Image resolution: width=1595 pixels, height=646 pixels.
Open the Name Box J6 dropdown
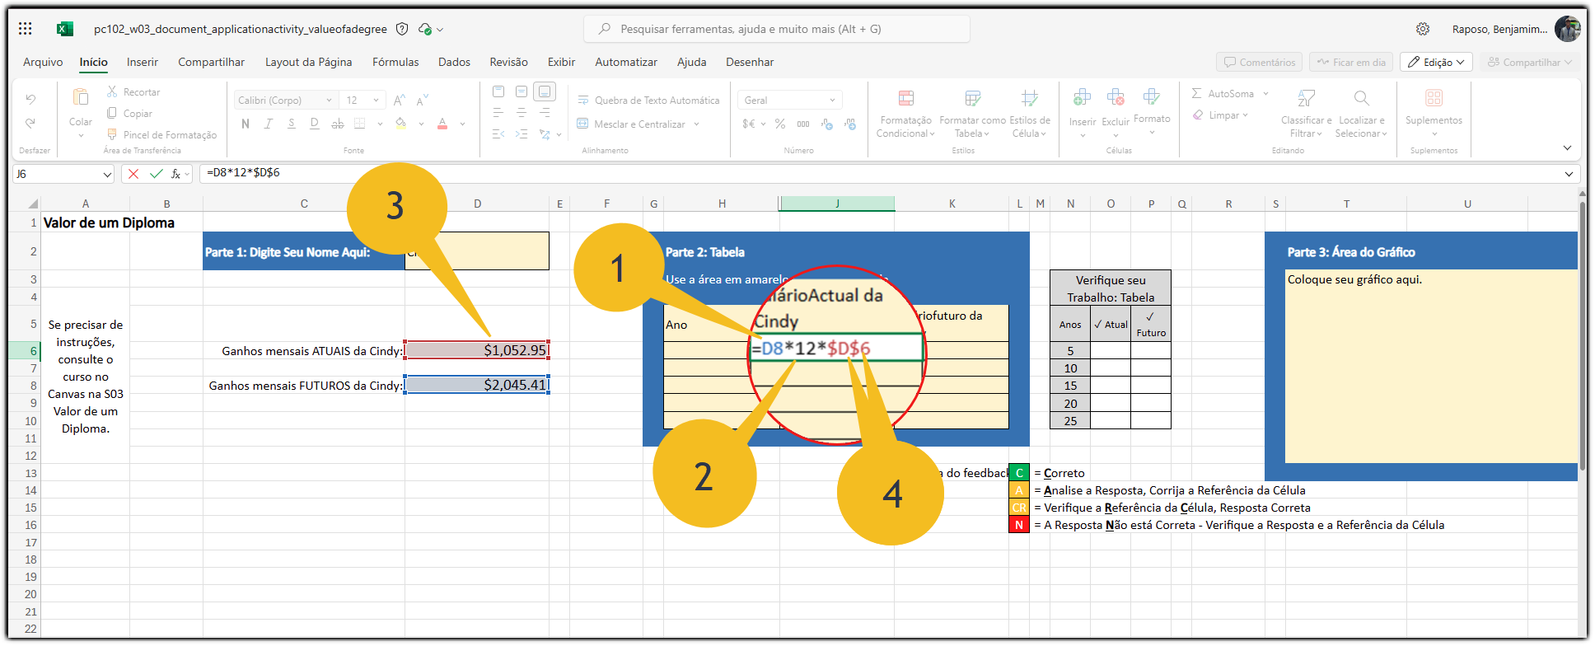click(x=107, y=175)
